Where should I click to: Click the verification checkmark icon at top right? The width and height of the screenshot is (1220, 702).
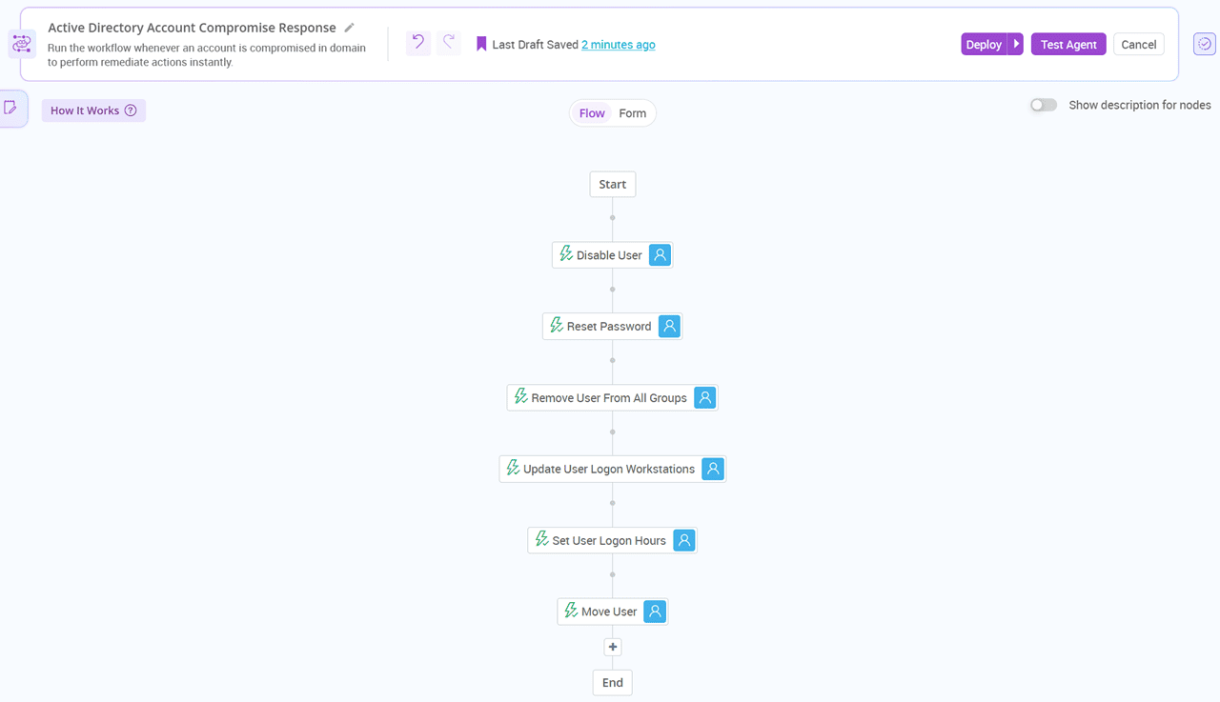click(1203, 43)
